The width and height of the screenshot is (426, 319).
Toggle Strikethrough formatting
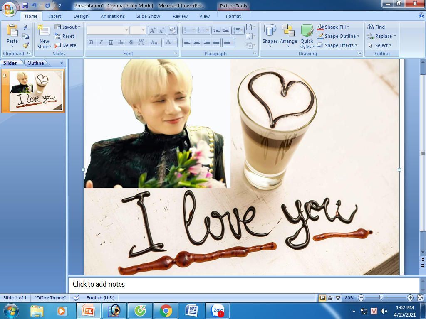tap(121, 42)
